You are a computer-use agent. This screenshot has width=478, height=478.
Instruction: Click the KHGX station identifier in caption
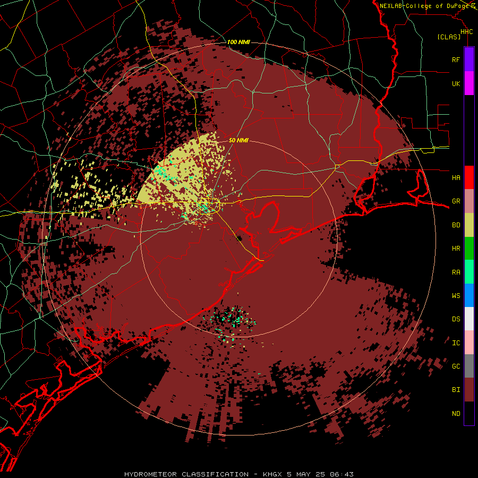272,474
